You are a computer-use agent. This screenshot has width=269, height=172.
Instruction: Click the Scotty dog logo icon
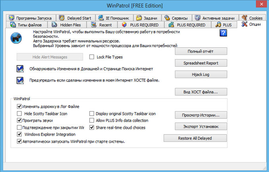tap(16, 38)
